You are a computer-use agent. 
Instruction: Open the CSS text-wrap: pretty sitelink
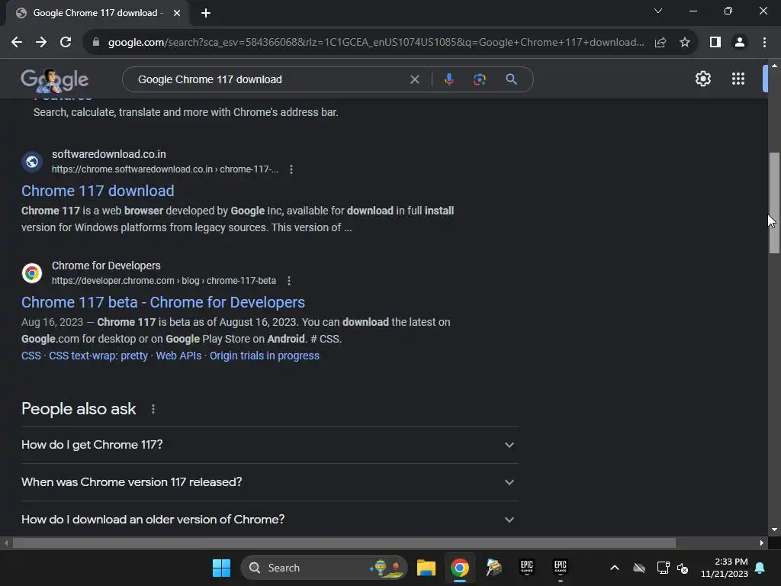click(x=98, y=356)
